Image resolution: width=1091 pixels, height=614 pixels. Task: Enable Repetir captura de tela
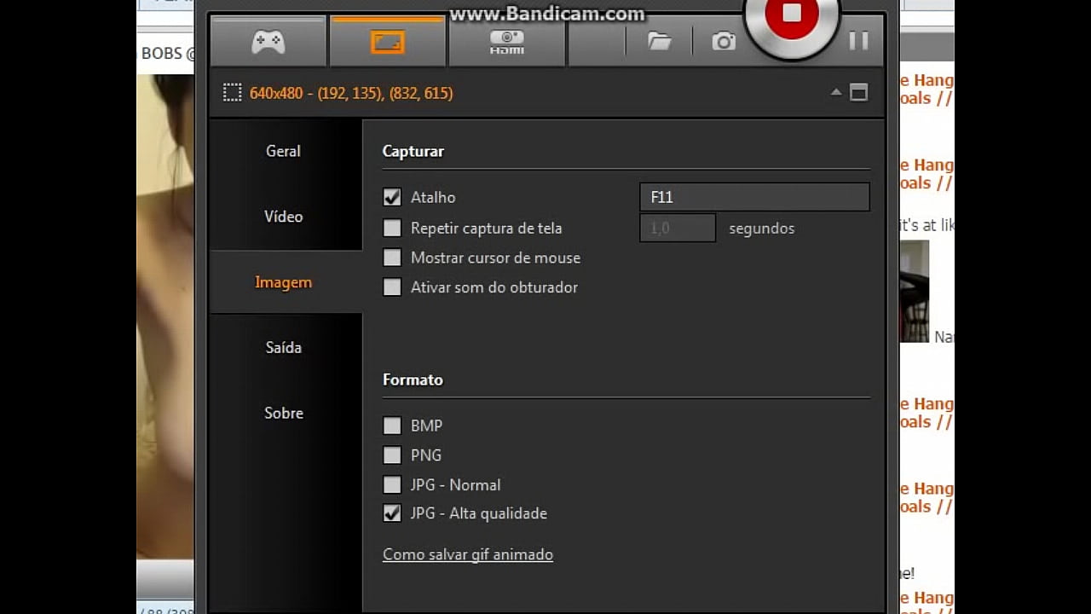coord(392,229)
